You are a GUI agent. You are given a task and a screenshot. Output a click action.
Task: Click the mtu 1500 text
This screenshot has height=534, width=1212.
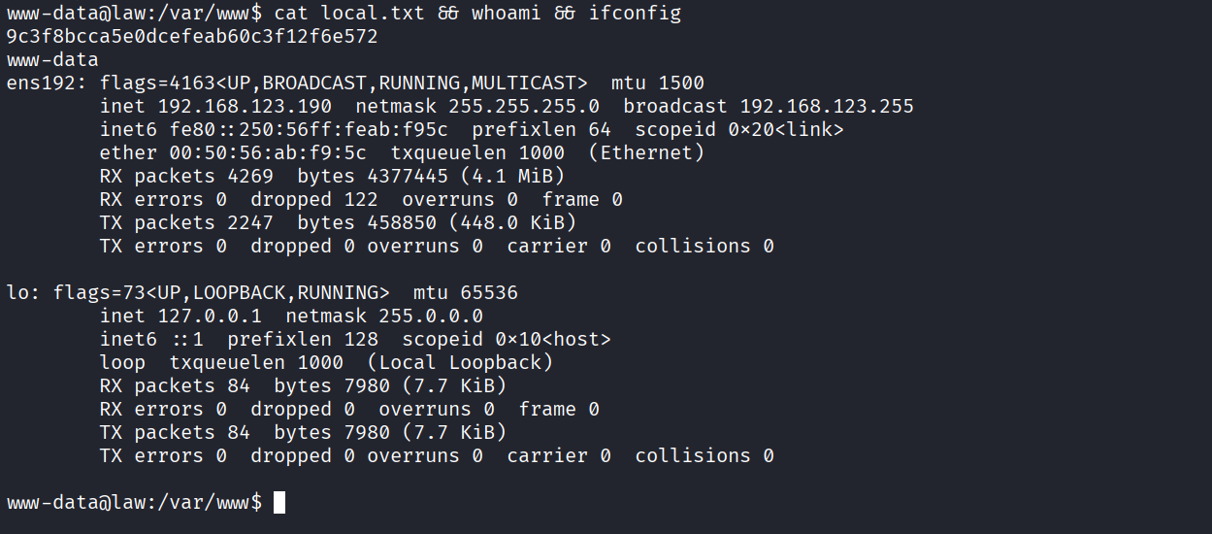click(658, 83)
